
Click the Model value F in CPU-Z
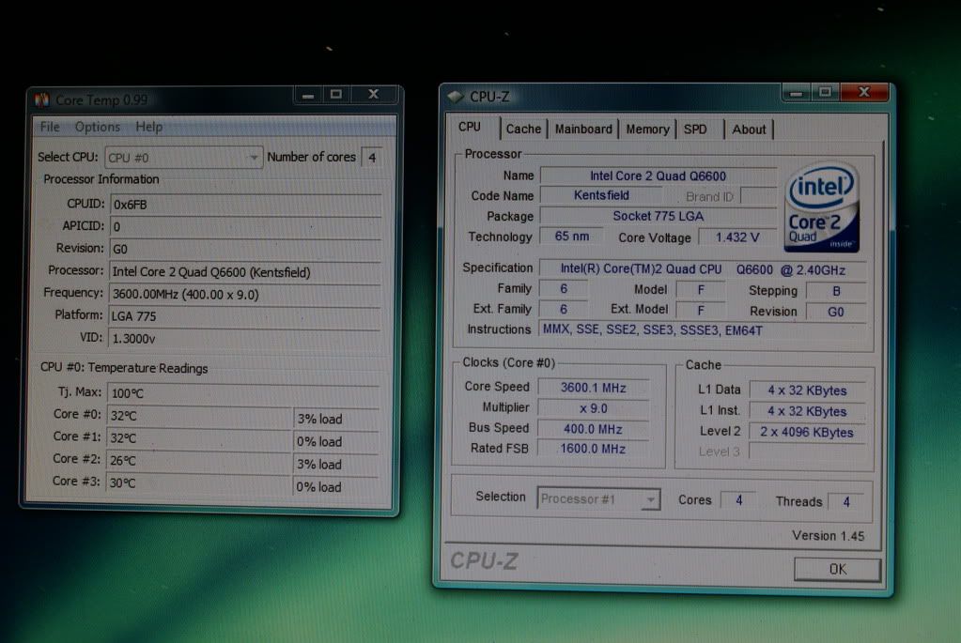701,290
